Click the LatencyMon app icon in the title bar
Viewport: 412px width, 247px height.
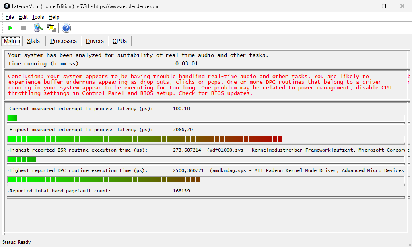click(6, 6)
